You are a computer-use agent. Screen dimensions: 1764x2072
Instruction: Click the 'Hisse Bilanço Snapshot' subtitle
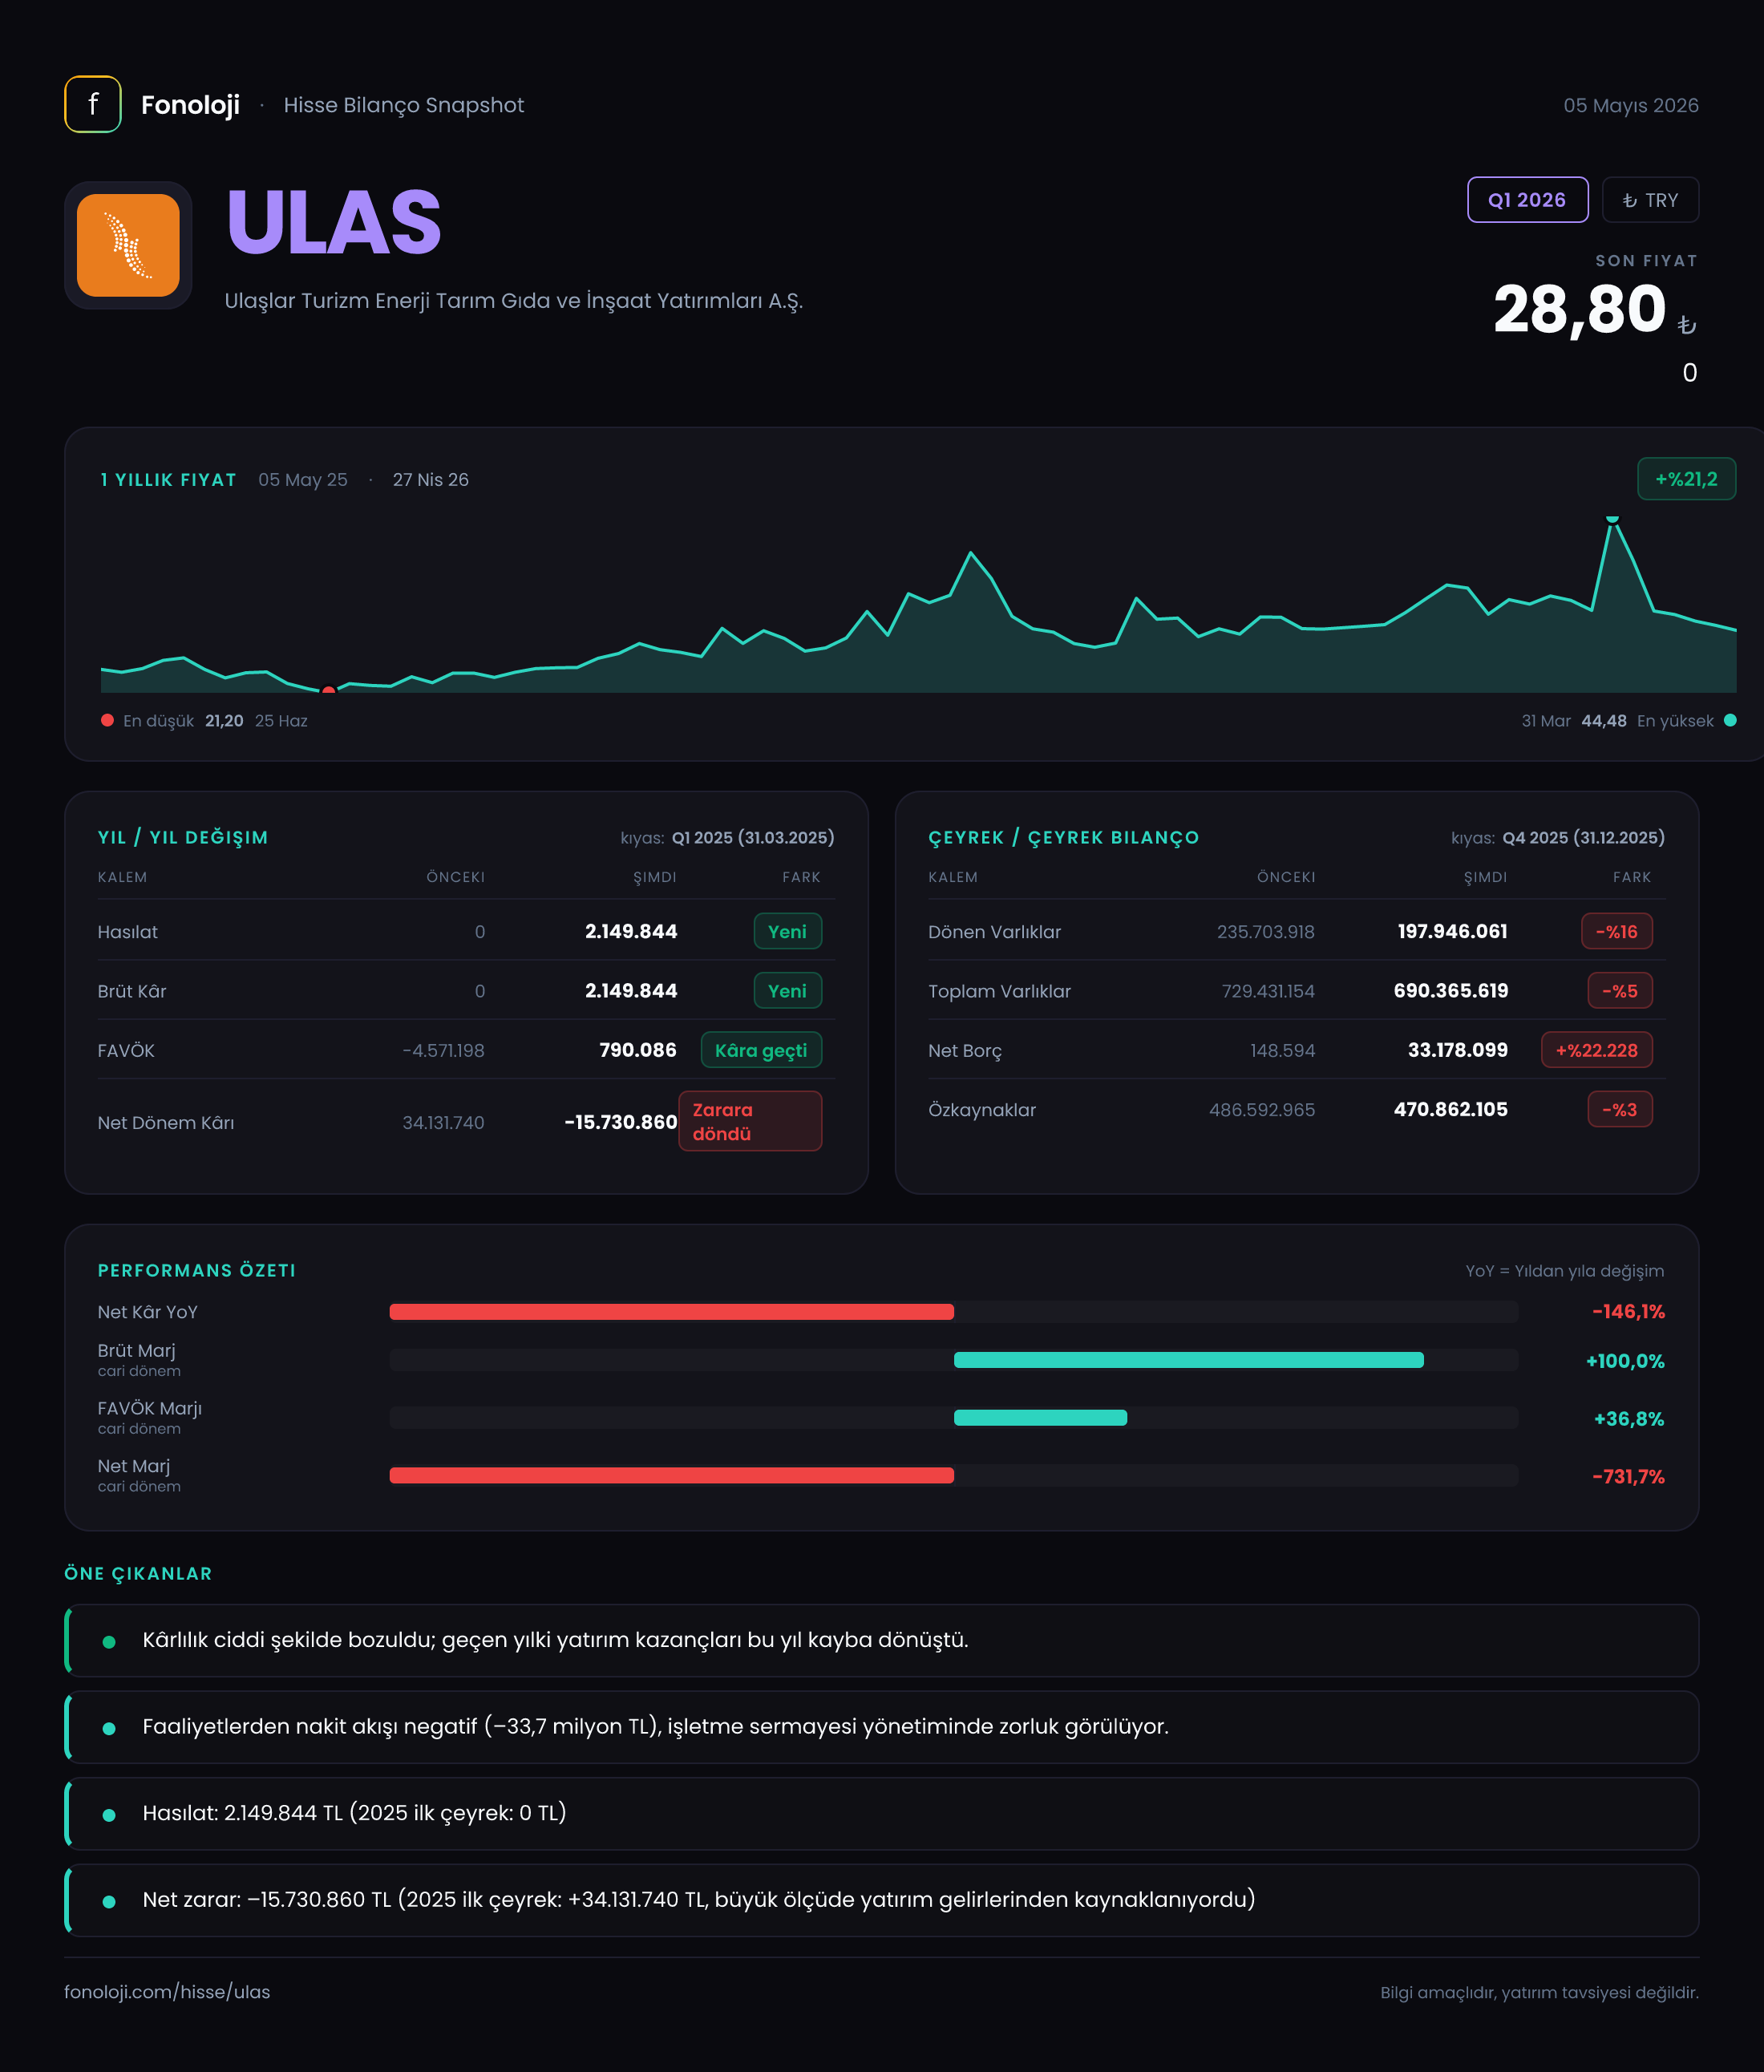[403, 105]
